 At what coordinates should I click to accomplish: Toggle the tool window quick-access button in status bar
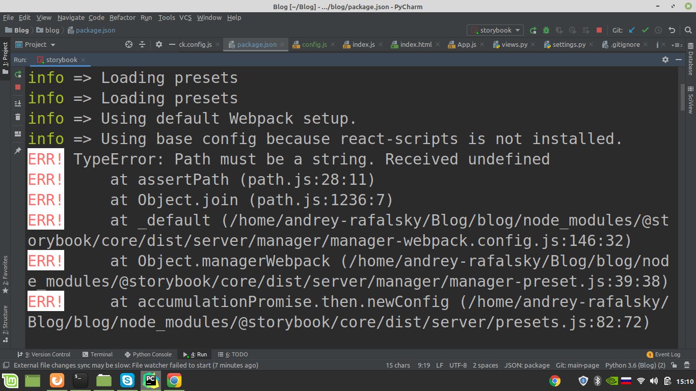pos(6,366)
